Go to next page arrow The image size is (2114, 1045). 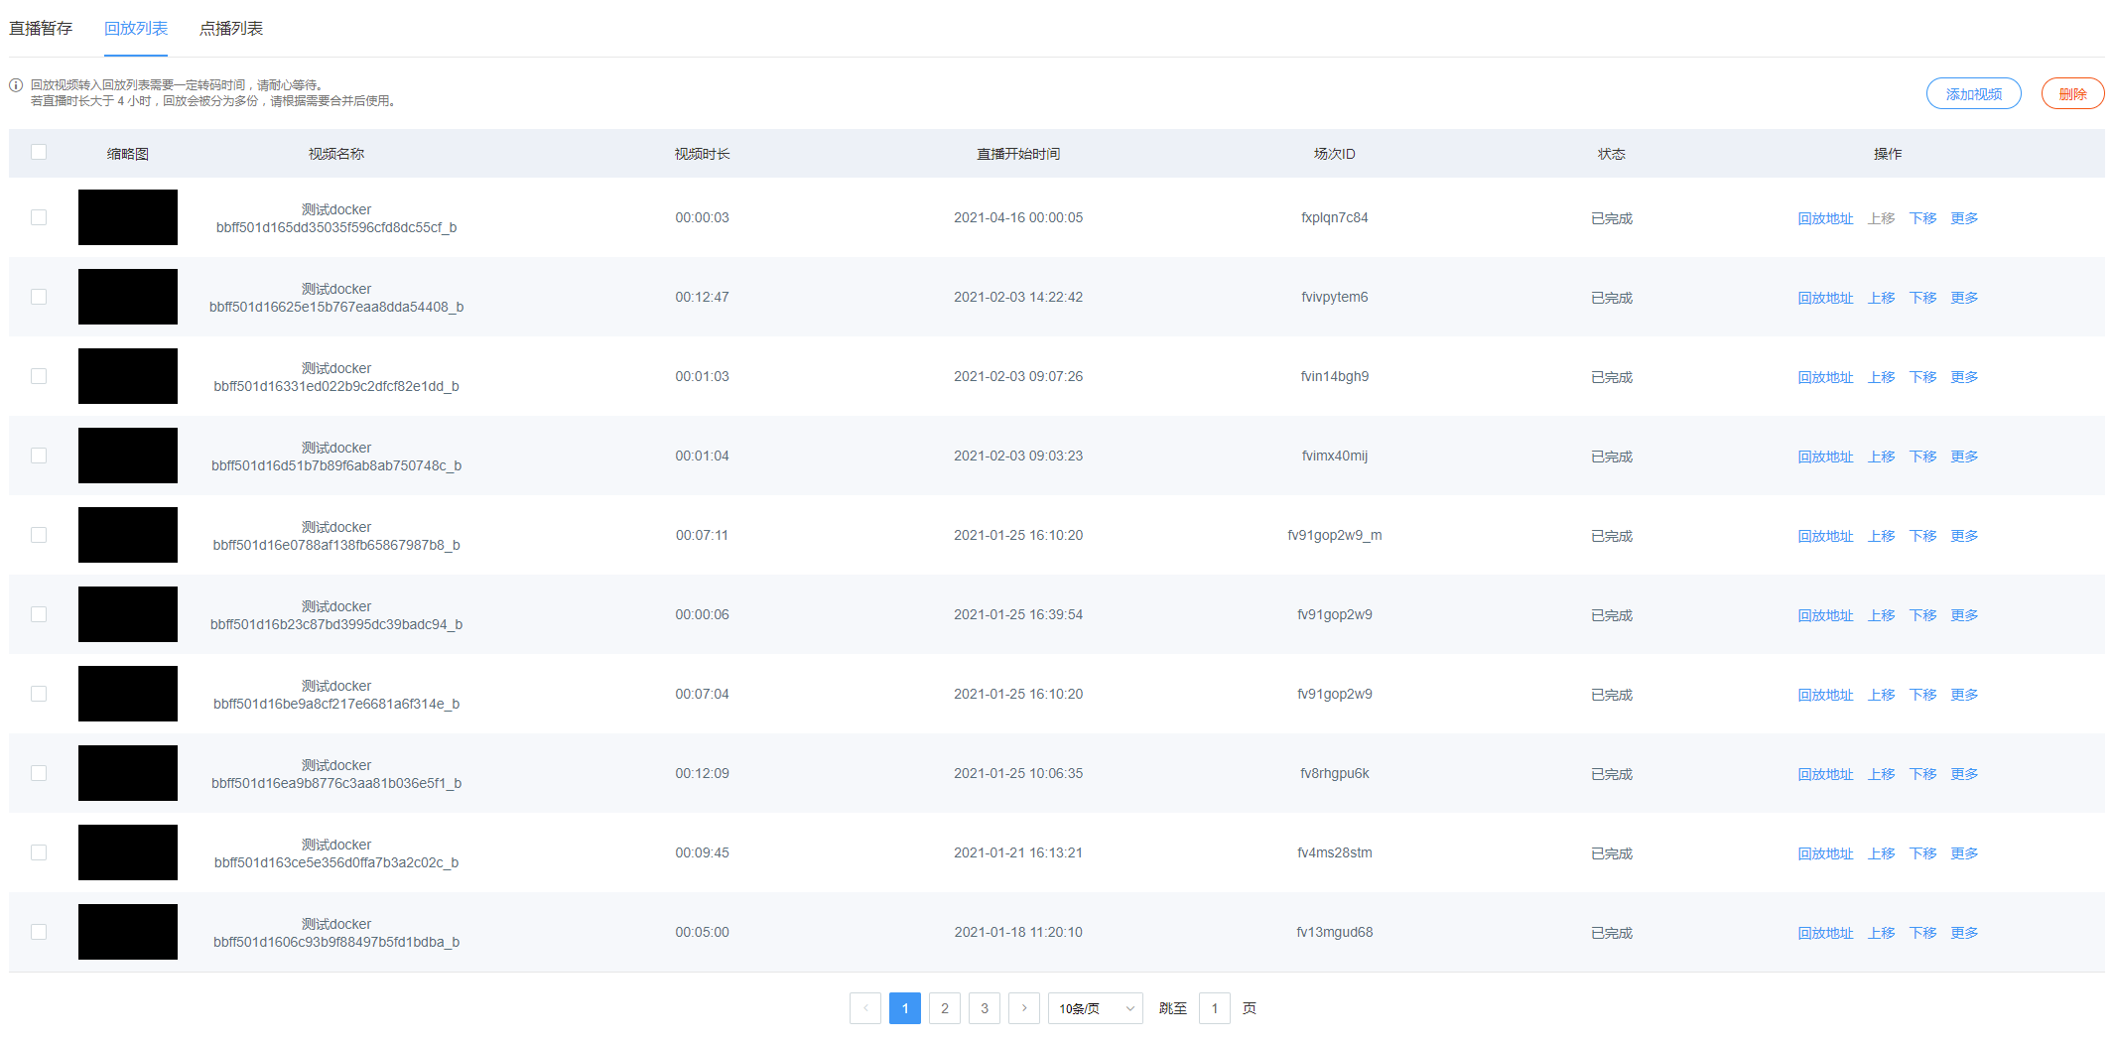pyautogui.click(x=1024, y=1008)
